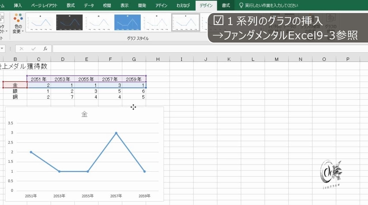Open the アドイン tab
The width and height of the screenshot is (368, 205).
coord(161,5)
